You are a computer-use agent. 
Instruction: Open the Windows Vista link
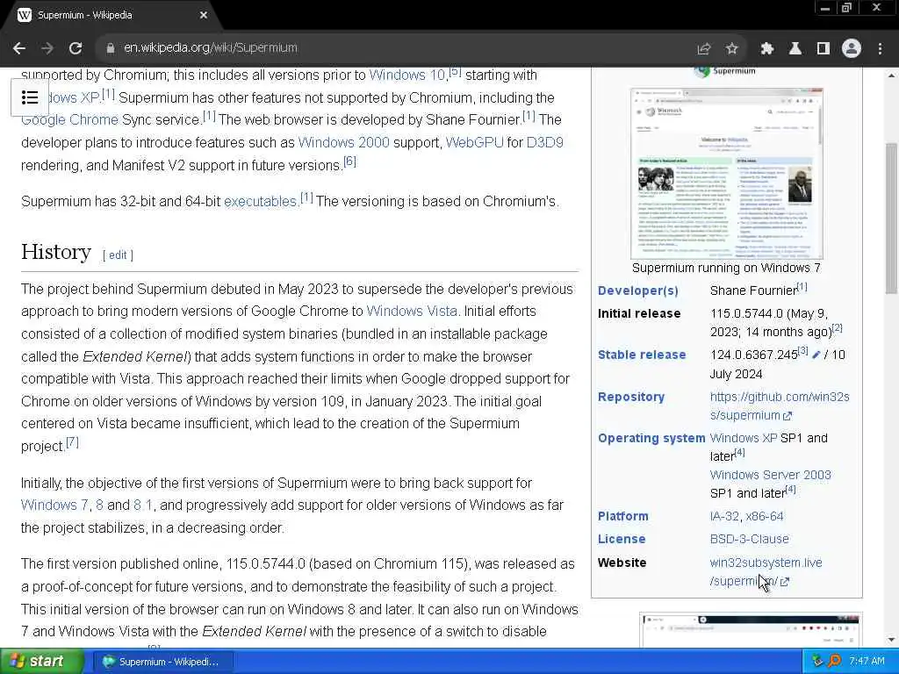pos(412,312)
